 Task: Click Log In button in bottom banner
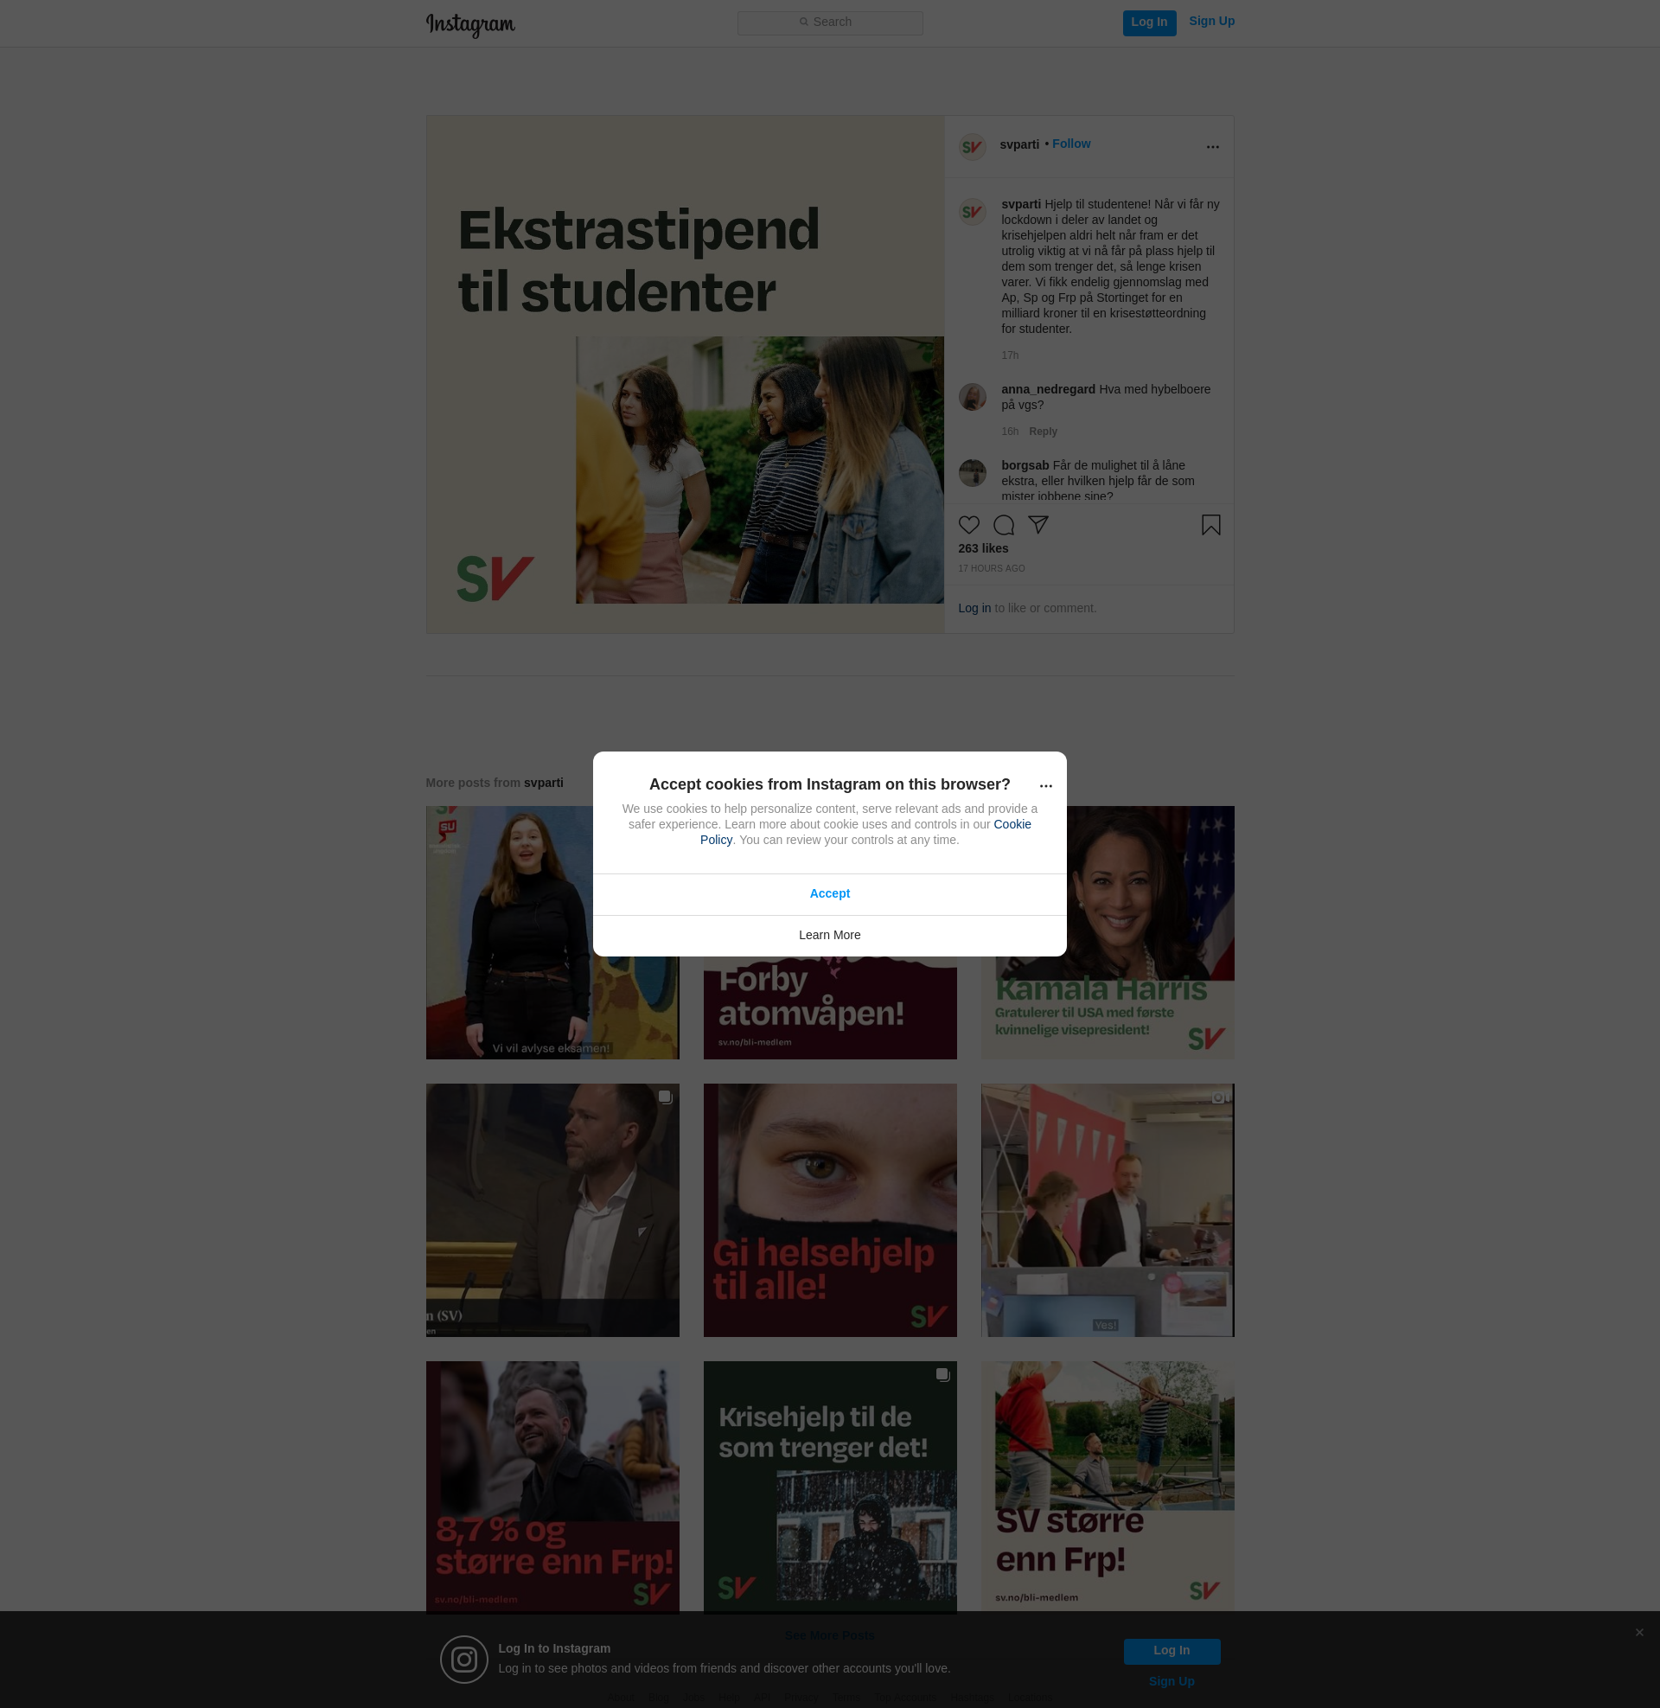coord(1171,1650)
